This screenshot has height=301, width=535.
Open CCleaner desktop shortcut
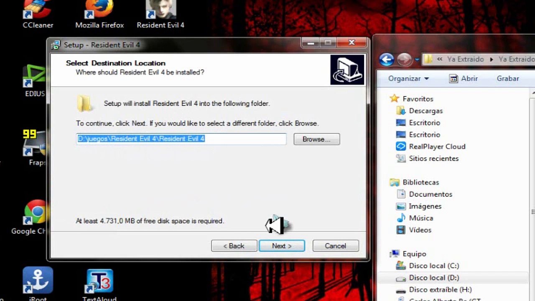(x=38, y=15)
